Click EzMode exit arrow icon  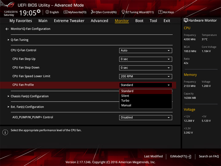tap(189, 156)
